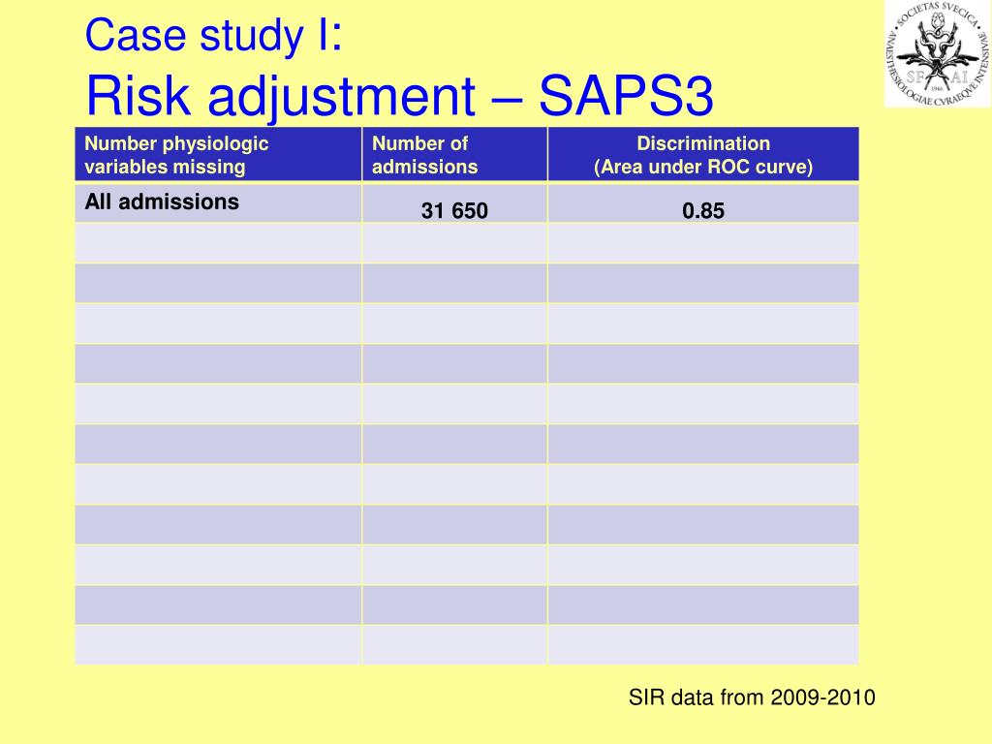Click the last empty cell under 'Number of admissions'
The height and width of the screenshot is (744, 992).
click(x=454, y=644)
